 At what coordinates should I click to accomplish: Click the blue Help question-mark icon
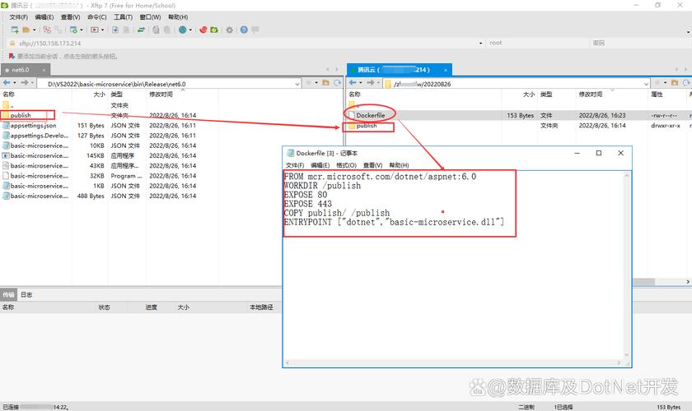(244, 30)
